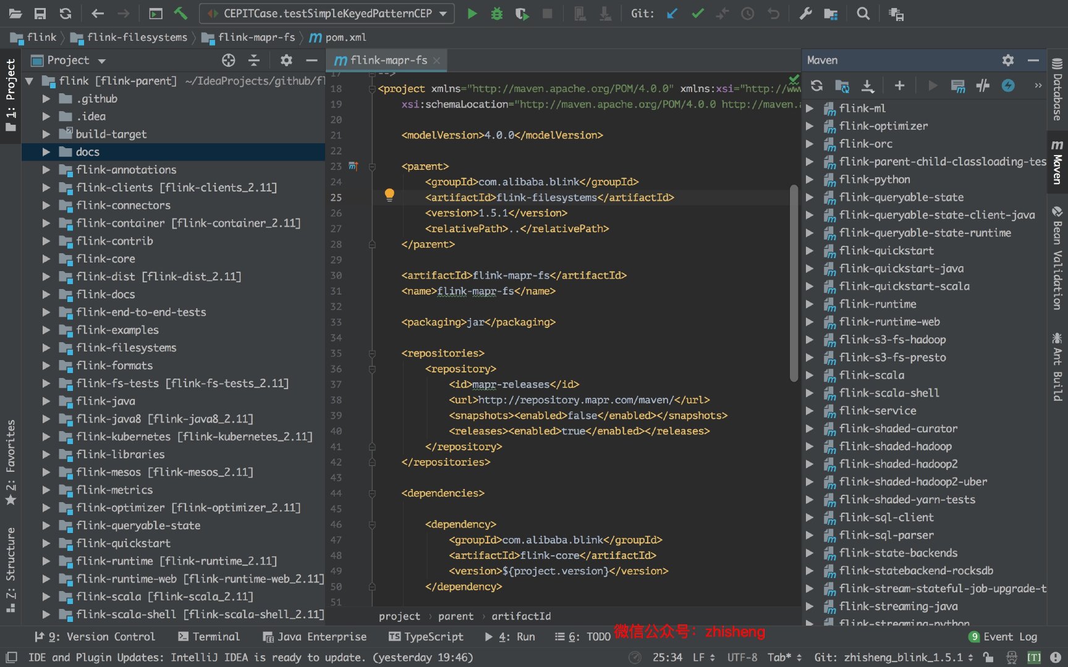The image size is (1068, 667).
Task: Collapse all nodes in the Project panel
Action: click(x=254, y=60)
